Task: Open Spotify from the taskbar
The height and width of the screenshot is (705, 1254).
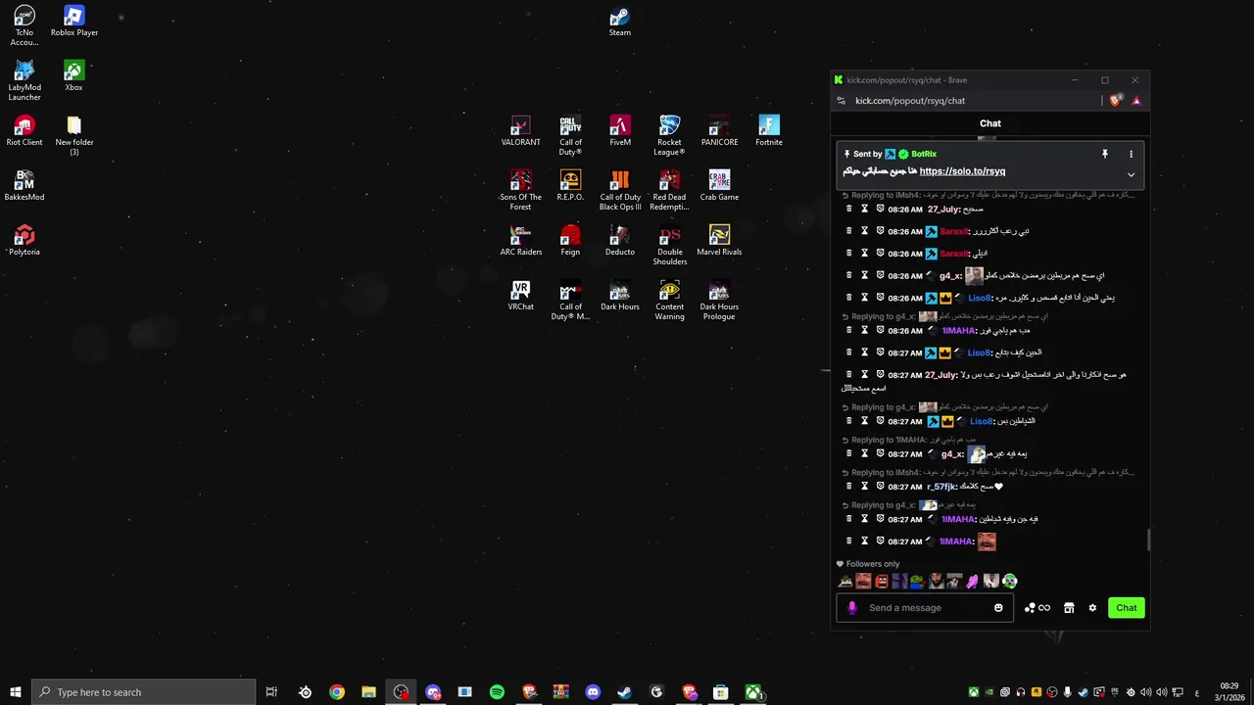Action: (x=497, y=692)
